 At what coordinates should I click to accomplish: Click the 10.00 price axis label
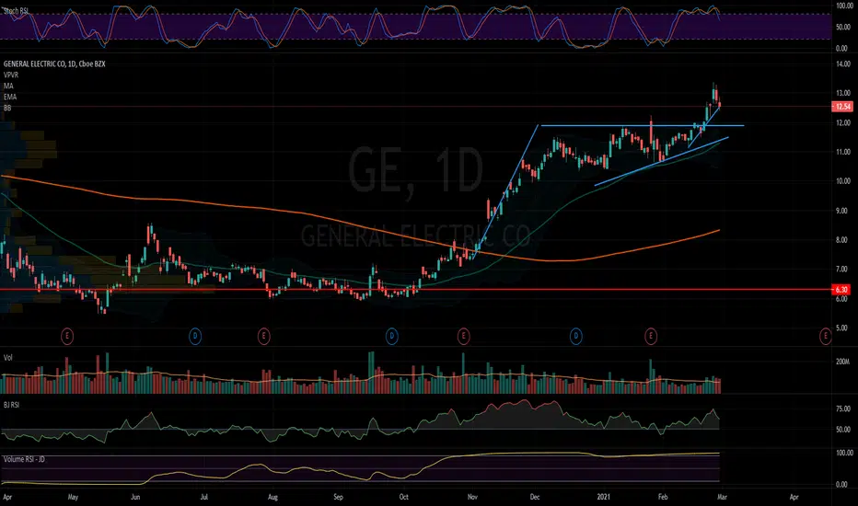tap(843, 181)
